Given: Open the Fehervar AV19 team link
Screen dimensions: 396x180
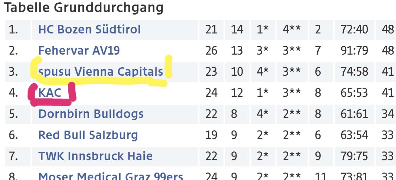Looking at the screenshot, I should coord(79,51).
